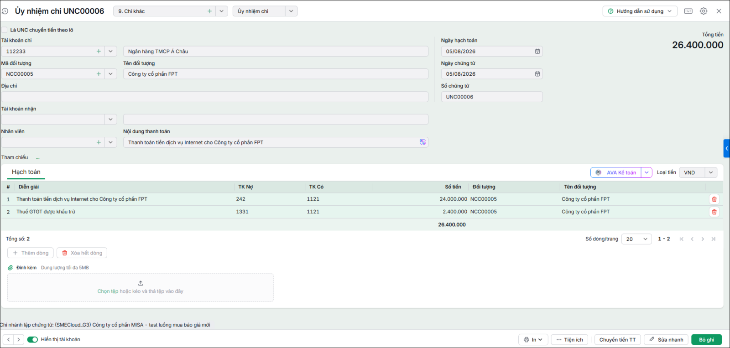This screenshot has height=348, width=730.
Task: Go to next page of rows
Action: 703,239
